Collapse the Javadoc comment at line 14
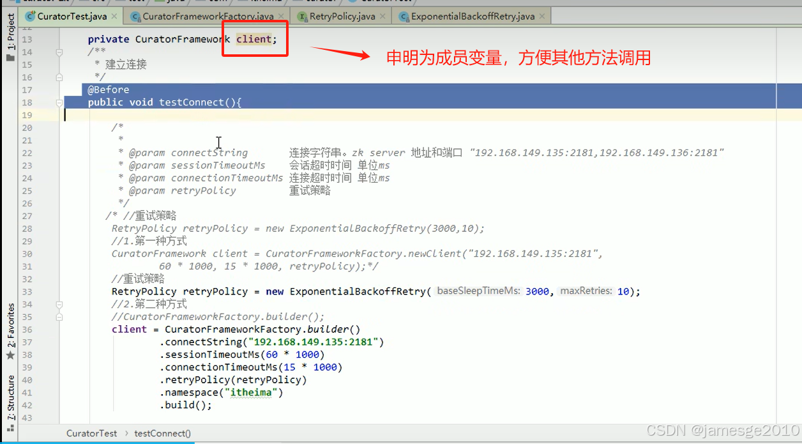This screenshot has width=802, height=444. tap(59, 52)
